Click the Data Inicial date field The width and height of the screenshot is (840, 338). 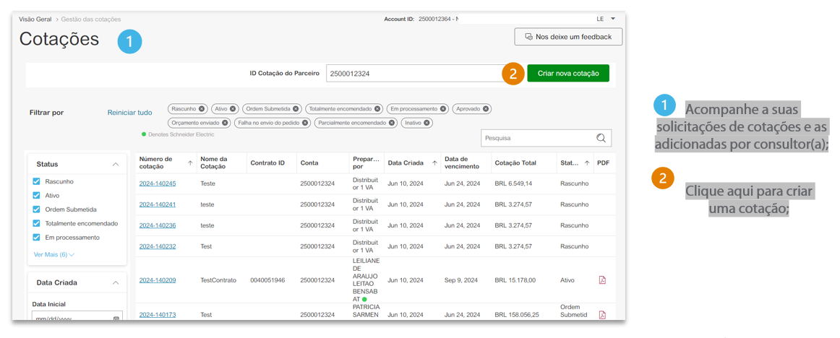pyautogui.click(x=77, y=316)
